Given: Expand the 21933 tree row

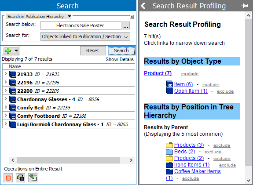Looking at the screenshot, I should 6,74.
